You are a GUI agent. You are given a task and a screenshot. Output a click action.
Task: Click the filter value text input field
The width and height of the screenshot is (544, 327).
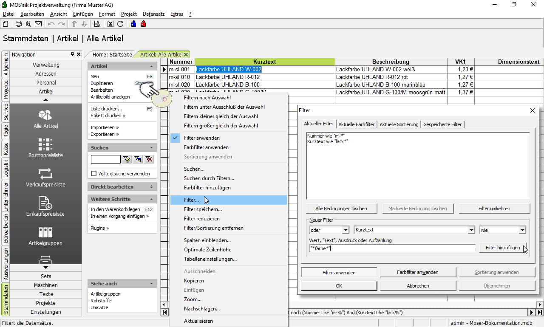(392, 248)
